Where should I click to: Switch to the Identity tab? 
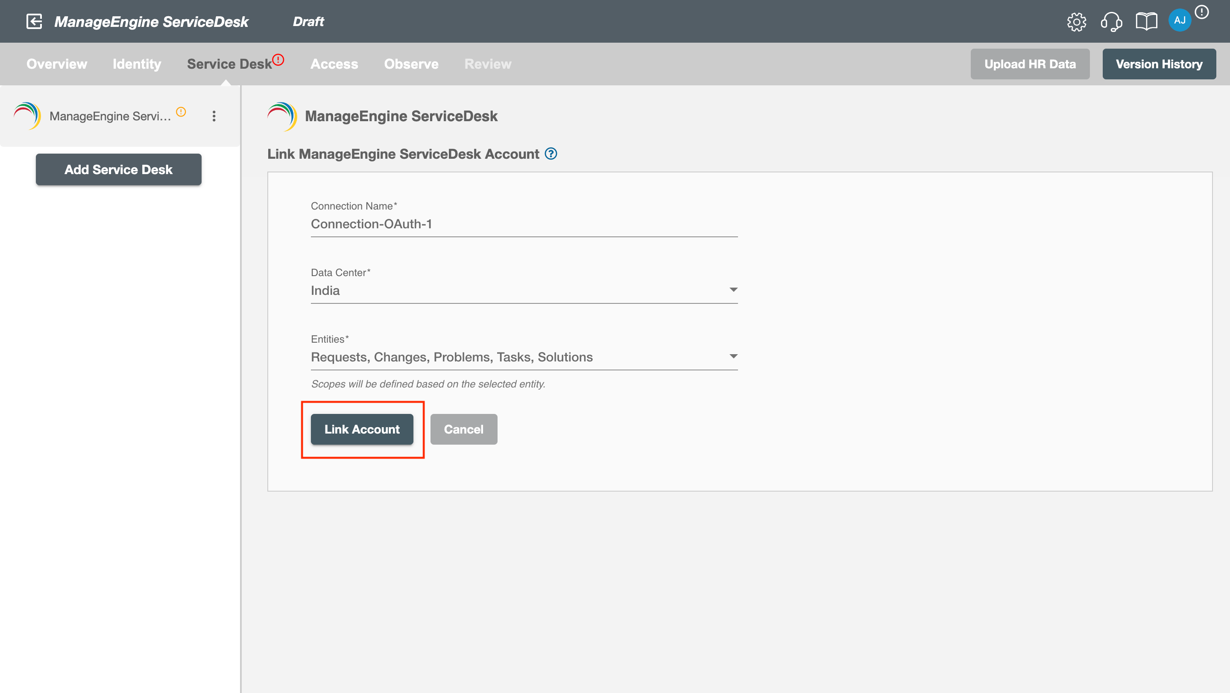[137, 63]
